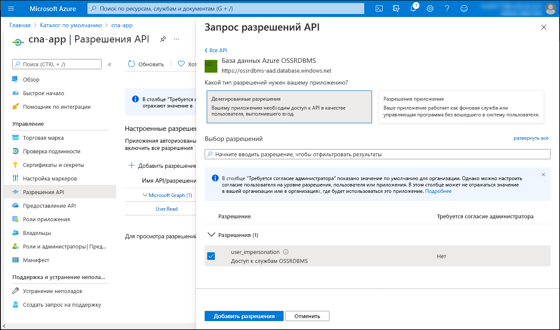Open the notifications bell
560x330 pixels.
coord(413,8)
